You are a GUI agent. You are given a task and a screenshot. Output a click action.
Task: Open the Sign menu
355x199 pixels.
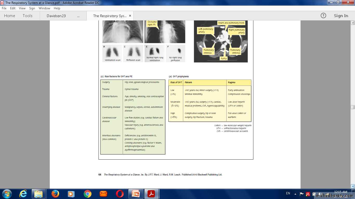click(x=32, y=8)
